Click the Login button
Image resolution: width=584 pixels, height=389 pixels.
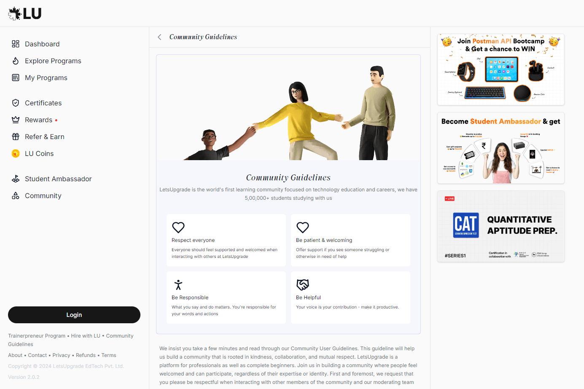coord(74,315)
